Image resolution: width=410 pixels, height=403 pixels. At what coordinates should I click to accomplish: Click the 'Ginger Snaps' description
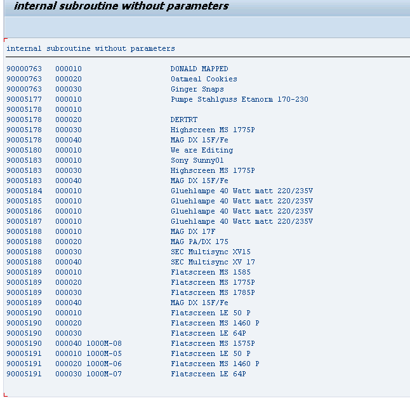(x=197, y=89)
